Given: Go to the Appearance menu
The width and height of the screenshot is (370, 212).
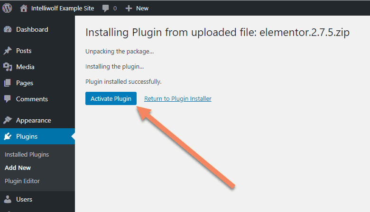Looking at the screenshot, I should 34,121.
